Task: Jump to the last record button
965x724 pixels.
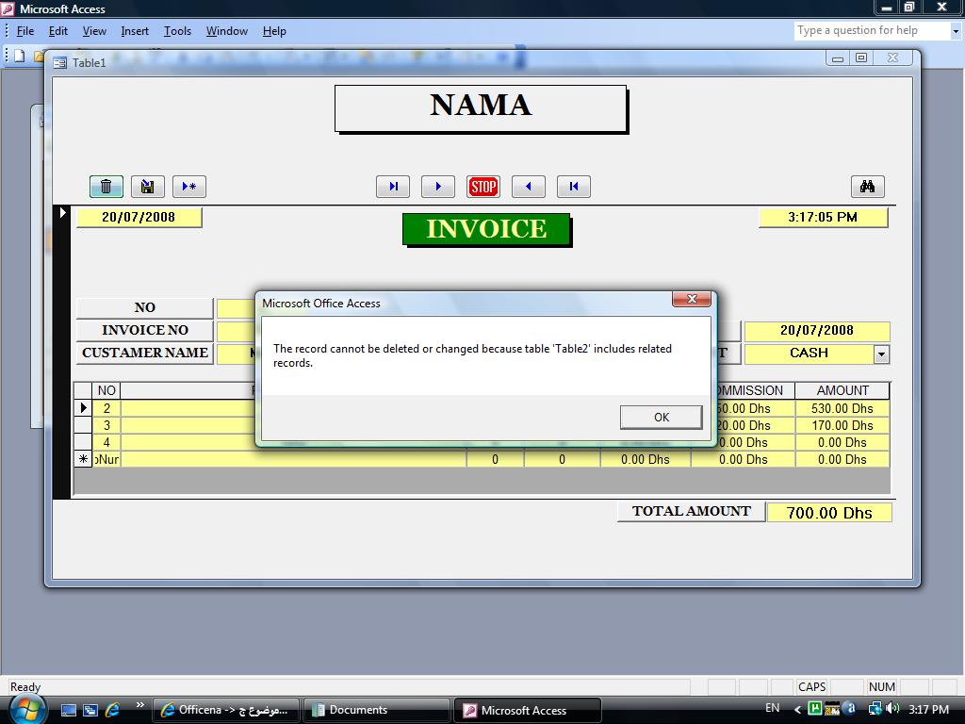Action: click(393, 187)
